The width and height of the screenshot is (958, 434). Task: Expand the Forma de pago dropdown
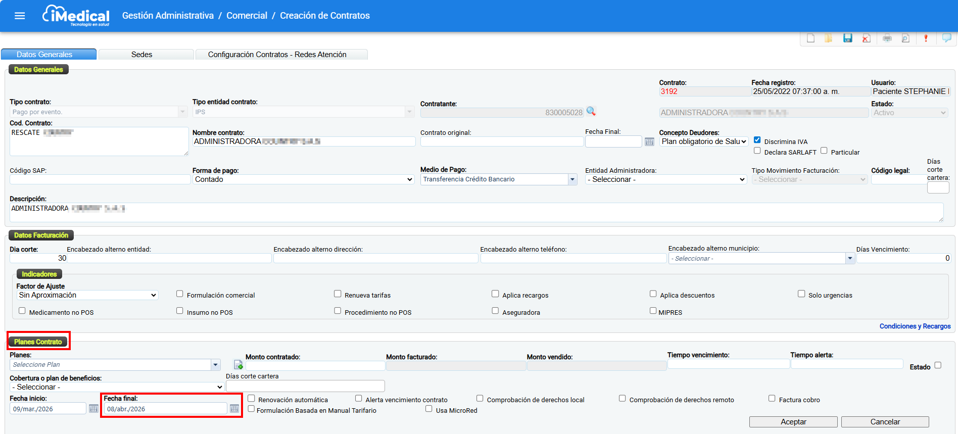(303, 179)
